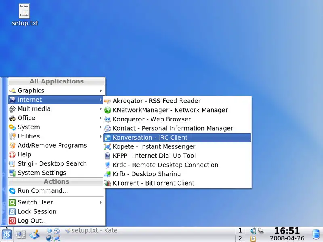This screenshot has width=323, height=242.
Task: Expand the Office submenu
Action: click(57, 118)
